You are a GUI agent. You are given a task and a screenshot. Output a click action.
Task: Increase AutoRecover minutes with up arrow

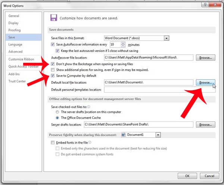tap(123, 43)
